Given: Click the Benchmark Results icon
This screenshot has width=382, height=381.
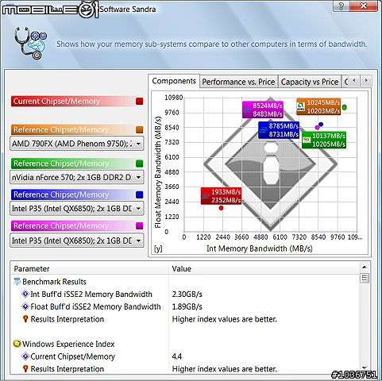Looking at the screenshot, I should [17, 282].
